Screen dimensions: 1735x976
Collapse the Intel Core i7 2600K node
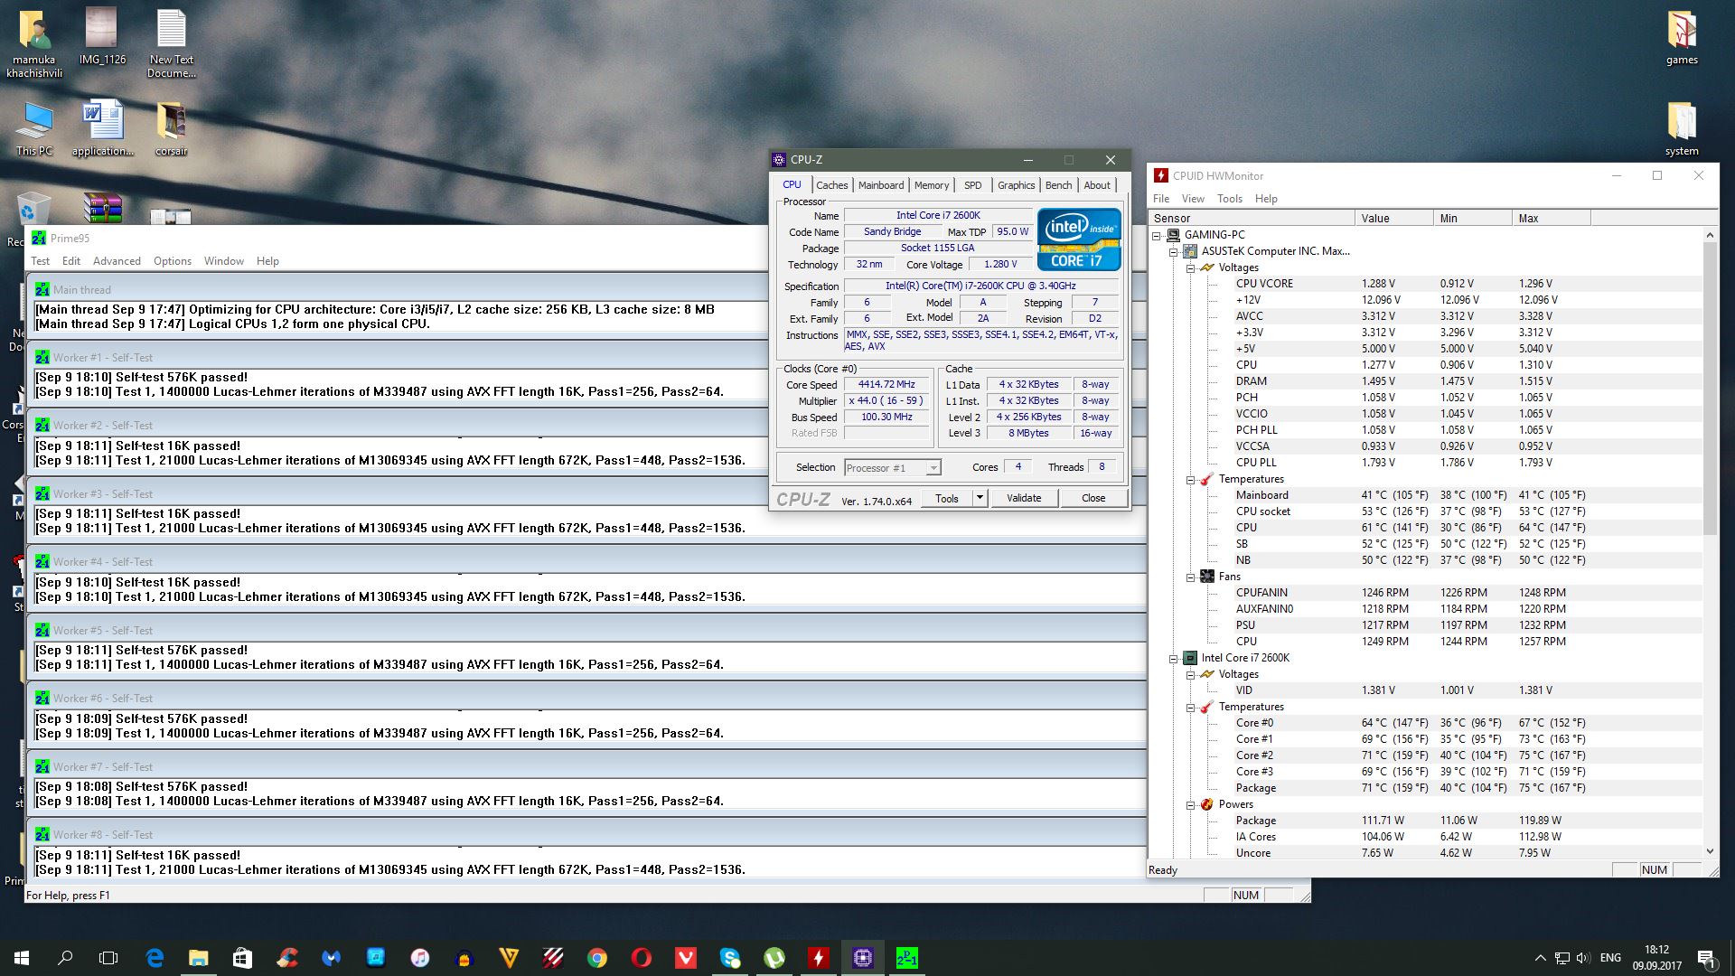click(1174, 658)
